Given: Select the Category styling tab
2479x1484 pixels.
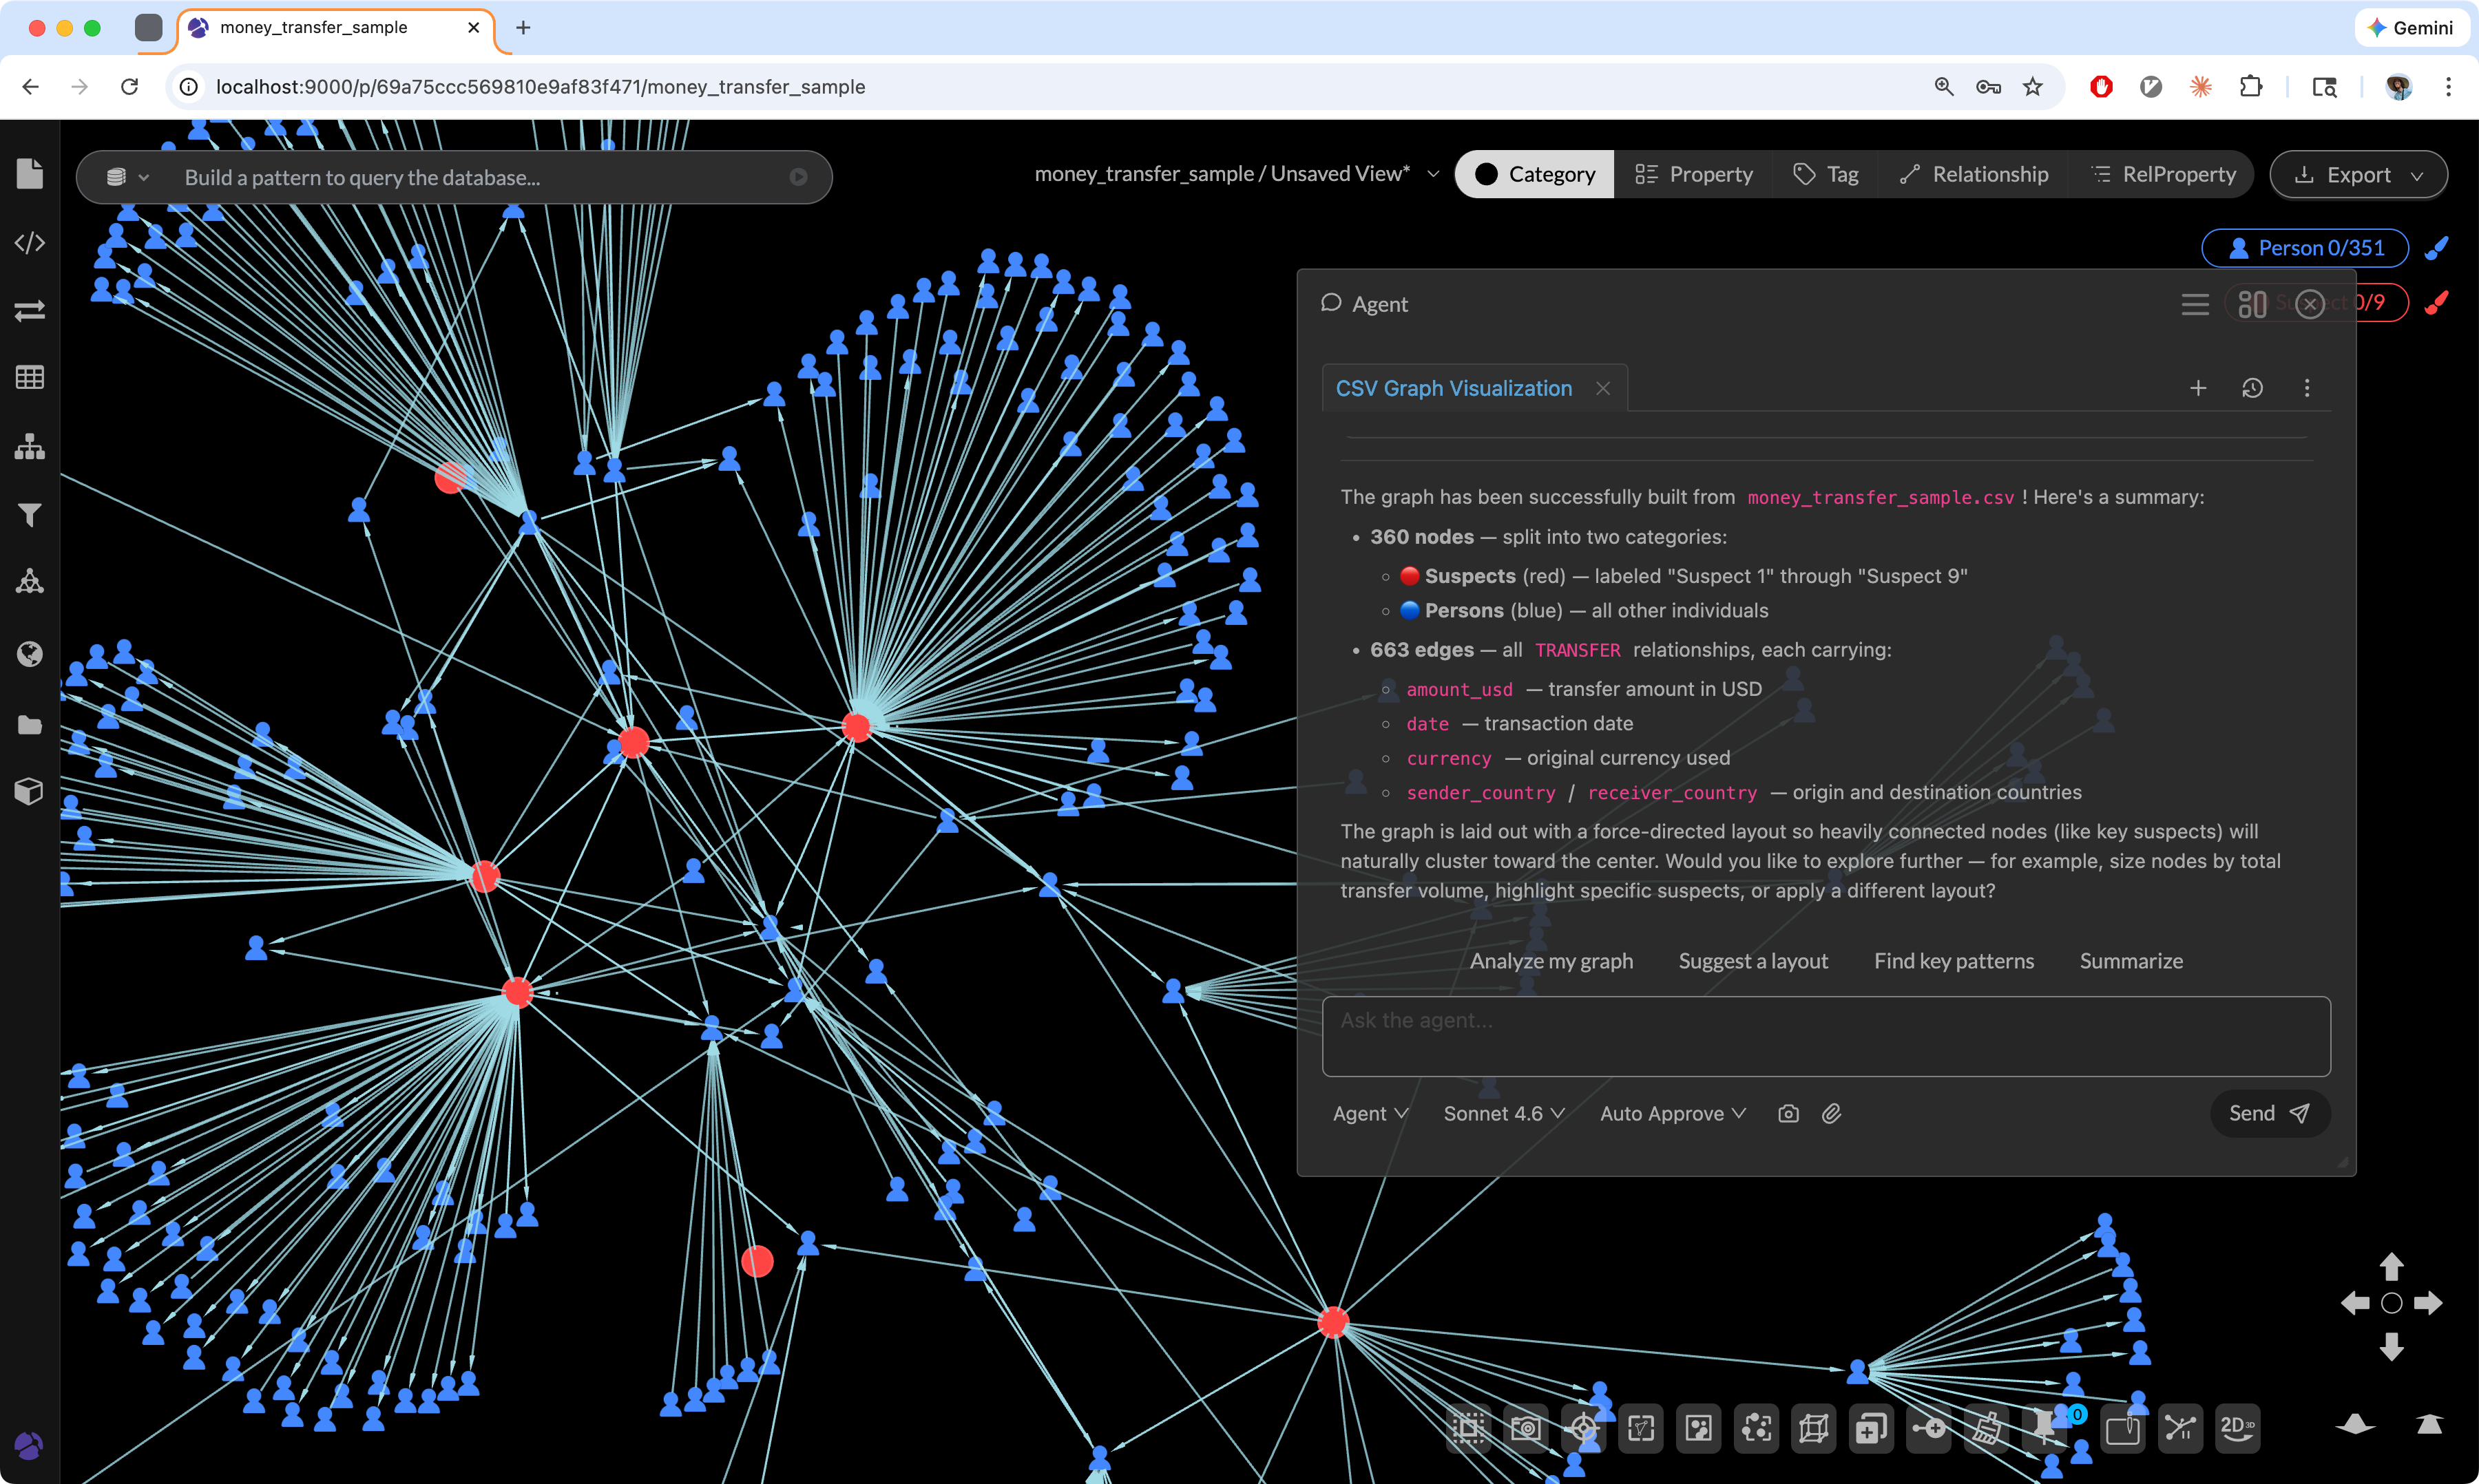Looking at the screenshot, I should coord(1535,174).
